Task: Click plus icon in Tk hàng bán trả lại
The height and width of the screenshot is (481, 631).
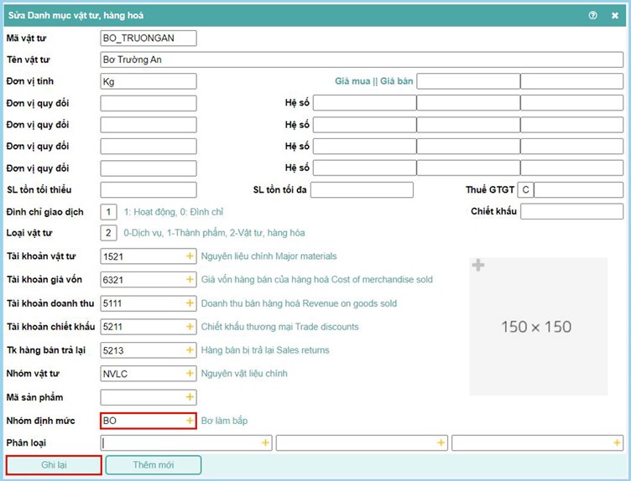Action: (190, 349)
